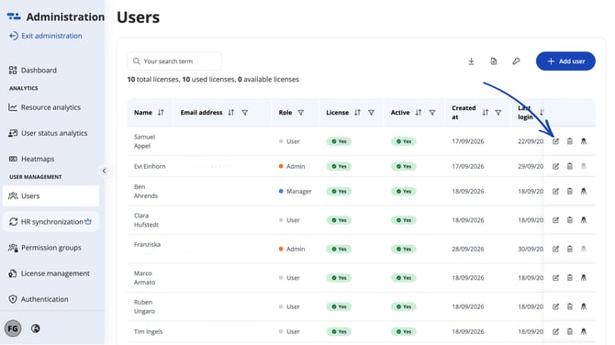Select Users in sidebar

(50, 195)
